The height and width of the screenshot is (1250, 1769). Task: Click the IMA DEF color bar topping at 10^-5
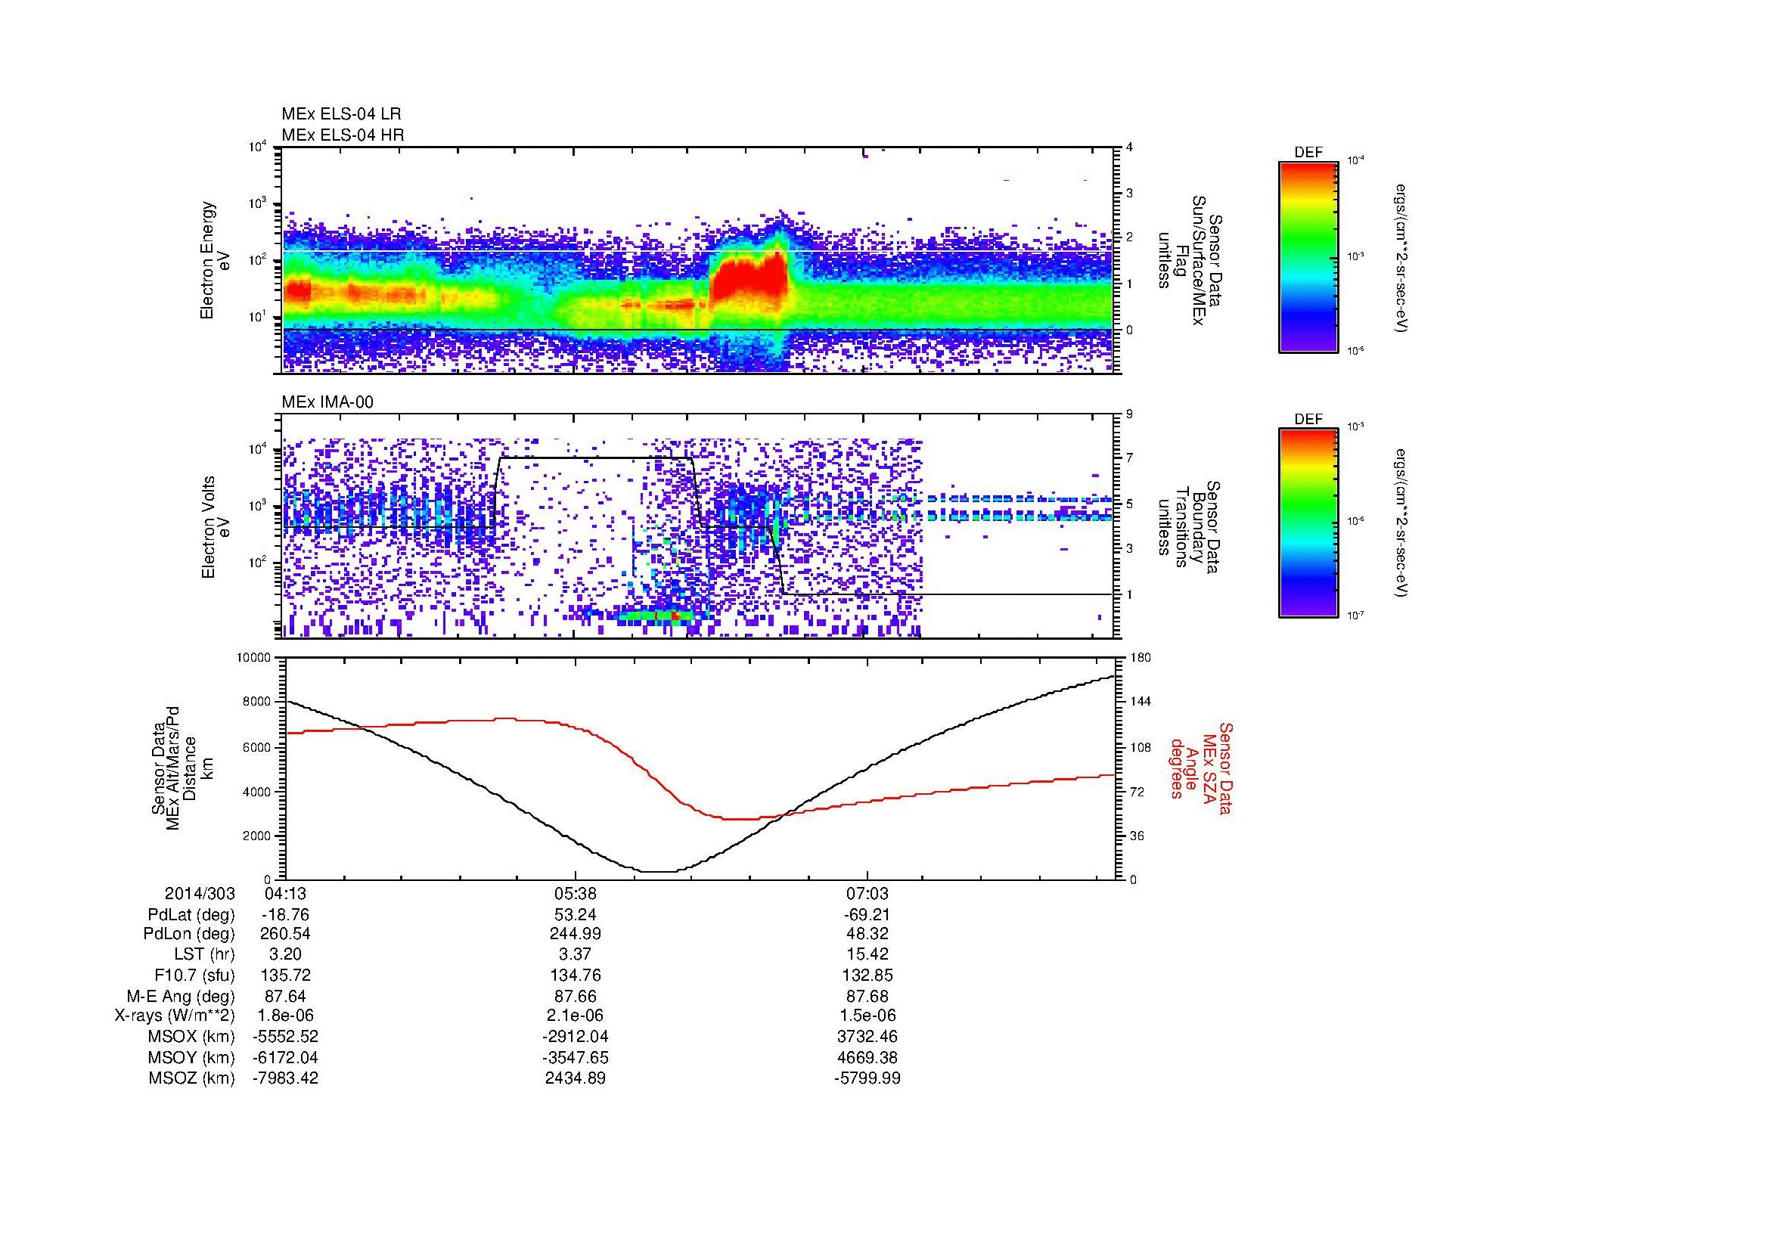[1308, 524]
